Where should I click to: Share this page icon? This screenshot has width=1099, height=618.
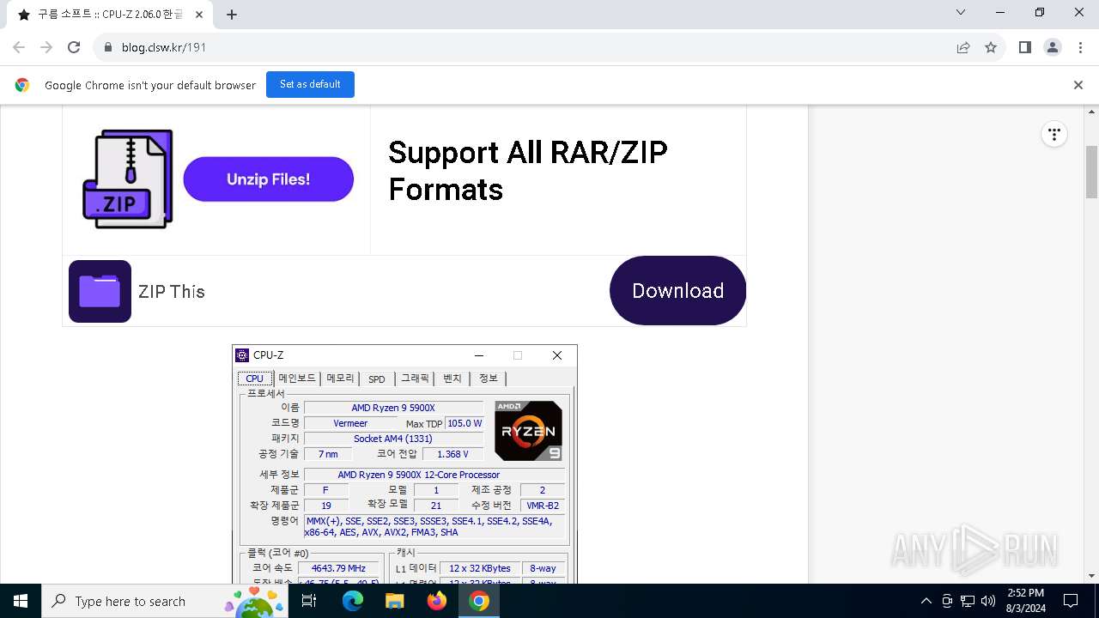coord(963,47)
